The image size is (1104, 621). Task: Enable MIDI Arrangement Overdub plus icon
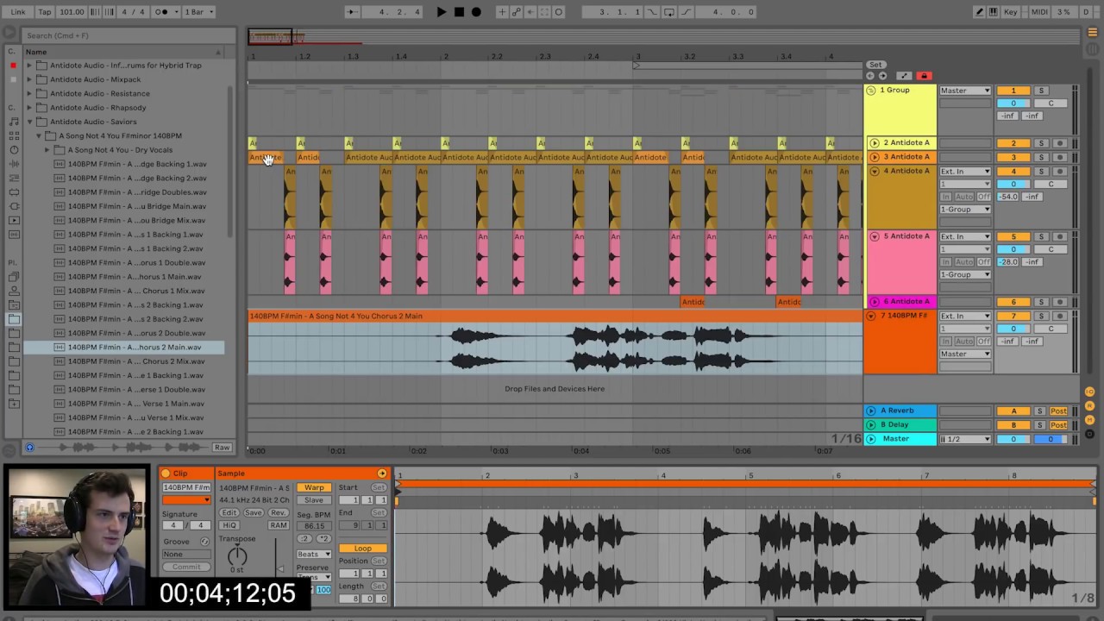(x=502, y=12)
